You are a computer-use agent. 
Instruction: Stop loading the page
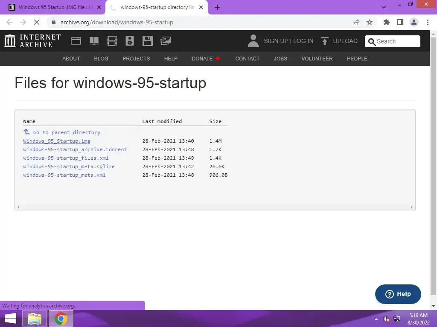pos(37,22)
